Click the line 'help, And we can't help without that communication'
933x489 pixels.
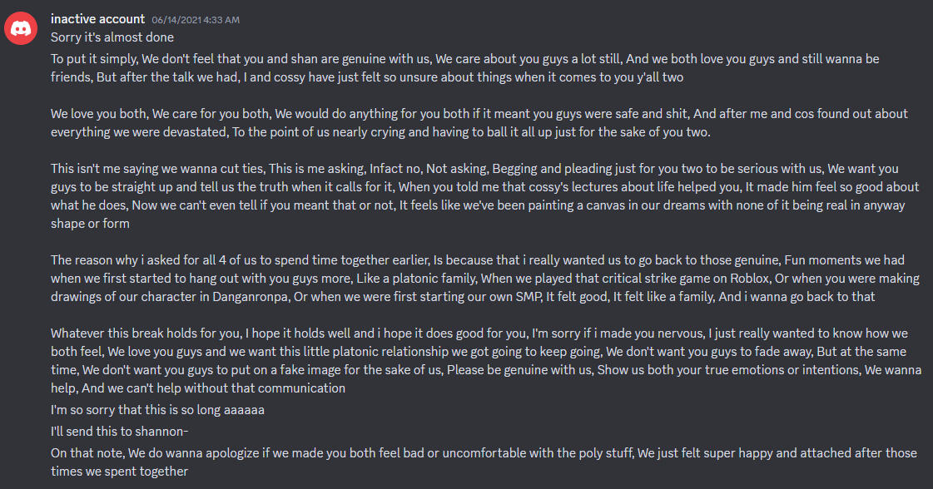[198, 388]
